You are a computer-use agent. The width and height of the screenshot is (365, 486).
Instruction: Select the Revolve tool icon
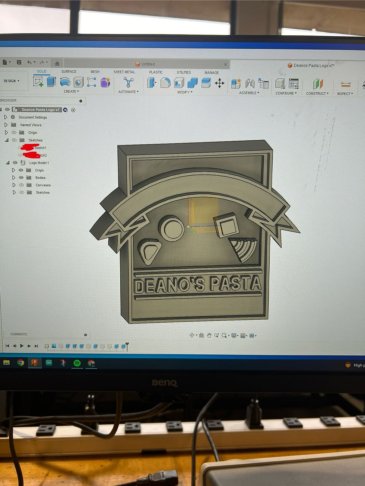[x=65, y=82]
